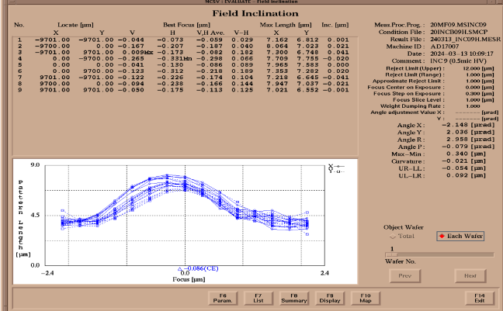The image size is (503, 311).
Task: Select row 1 in the data table
Action: click(155, 39)
